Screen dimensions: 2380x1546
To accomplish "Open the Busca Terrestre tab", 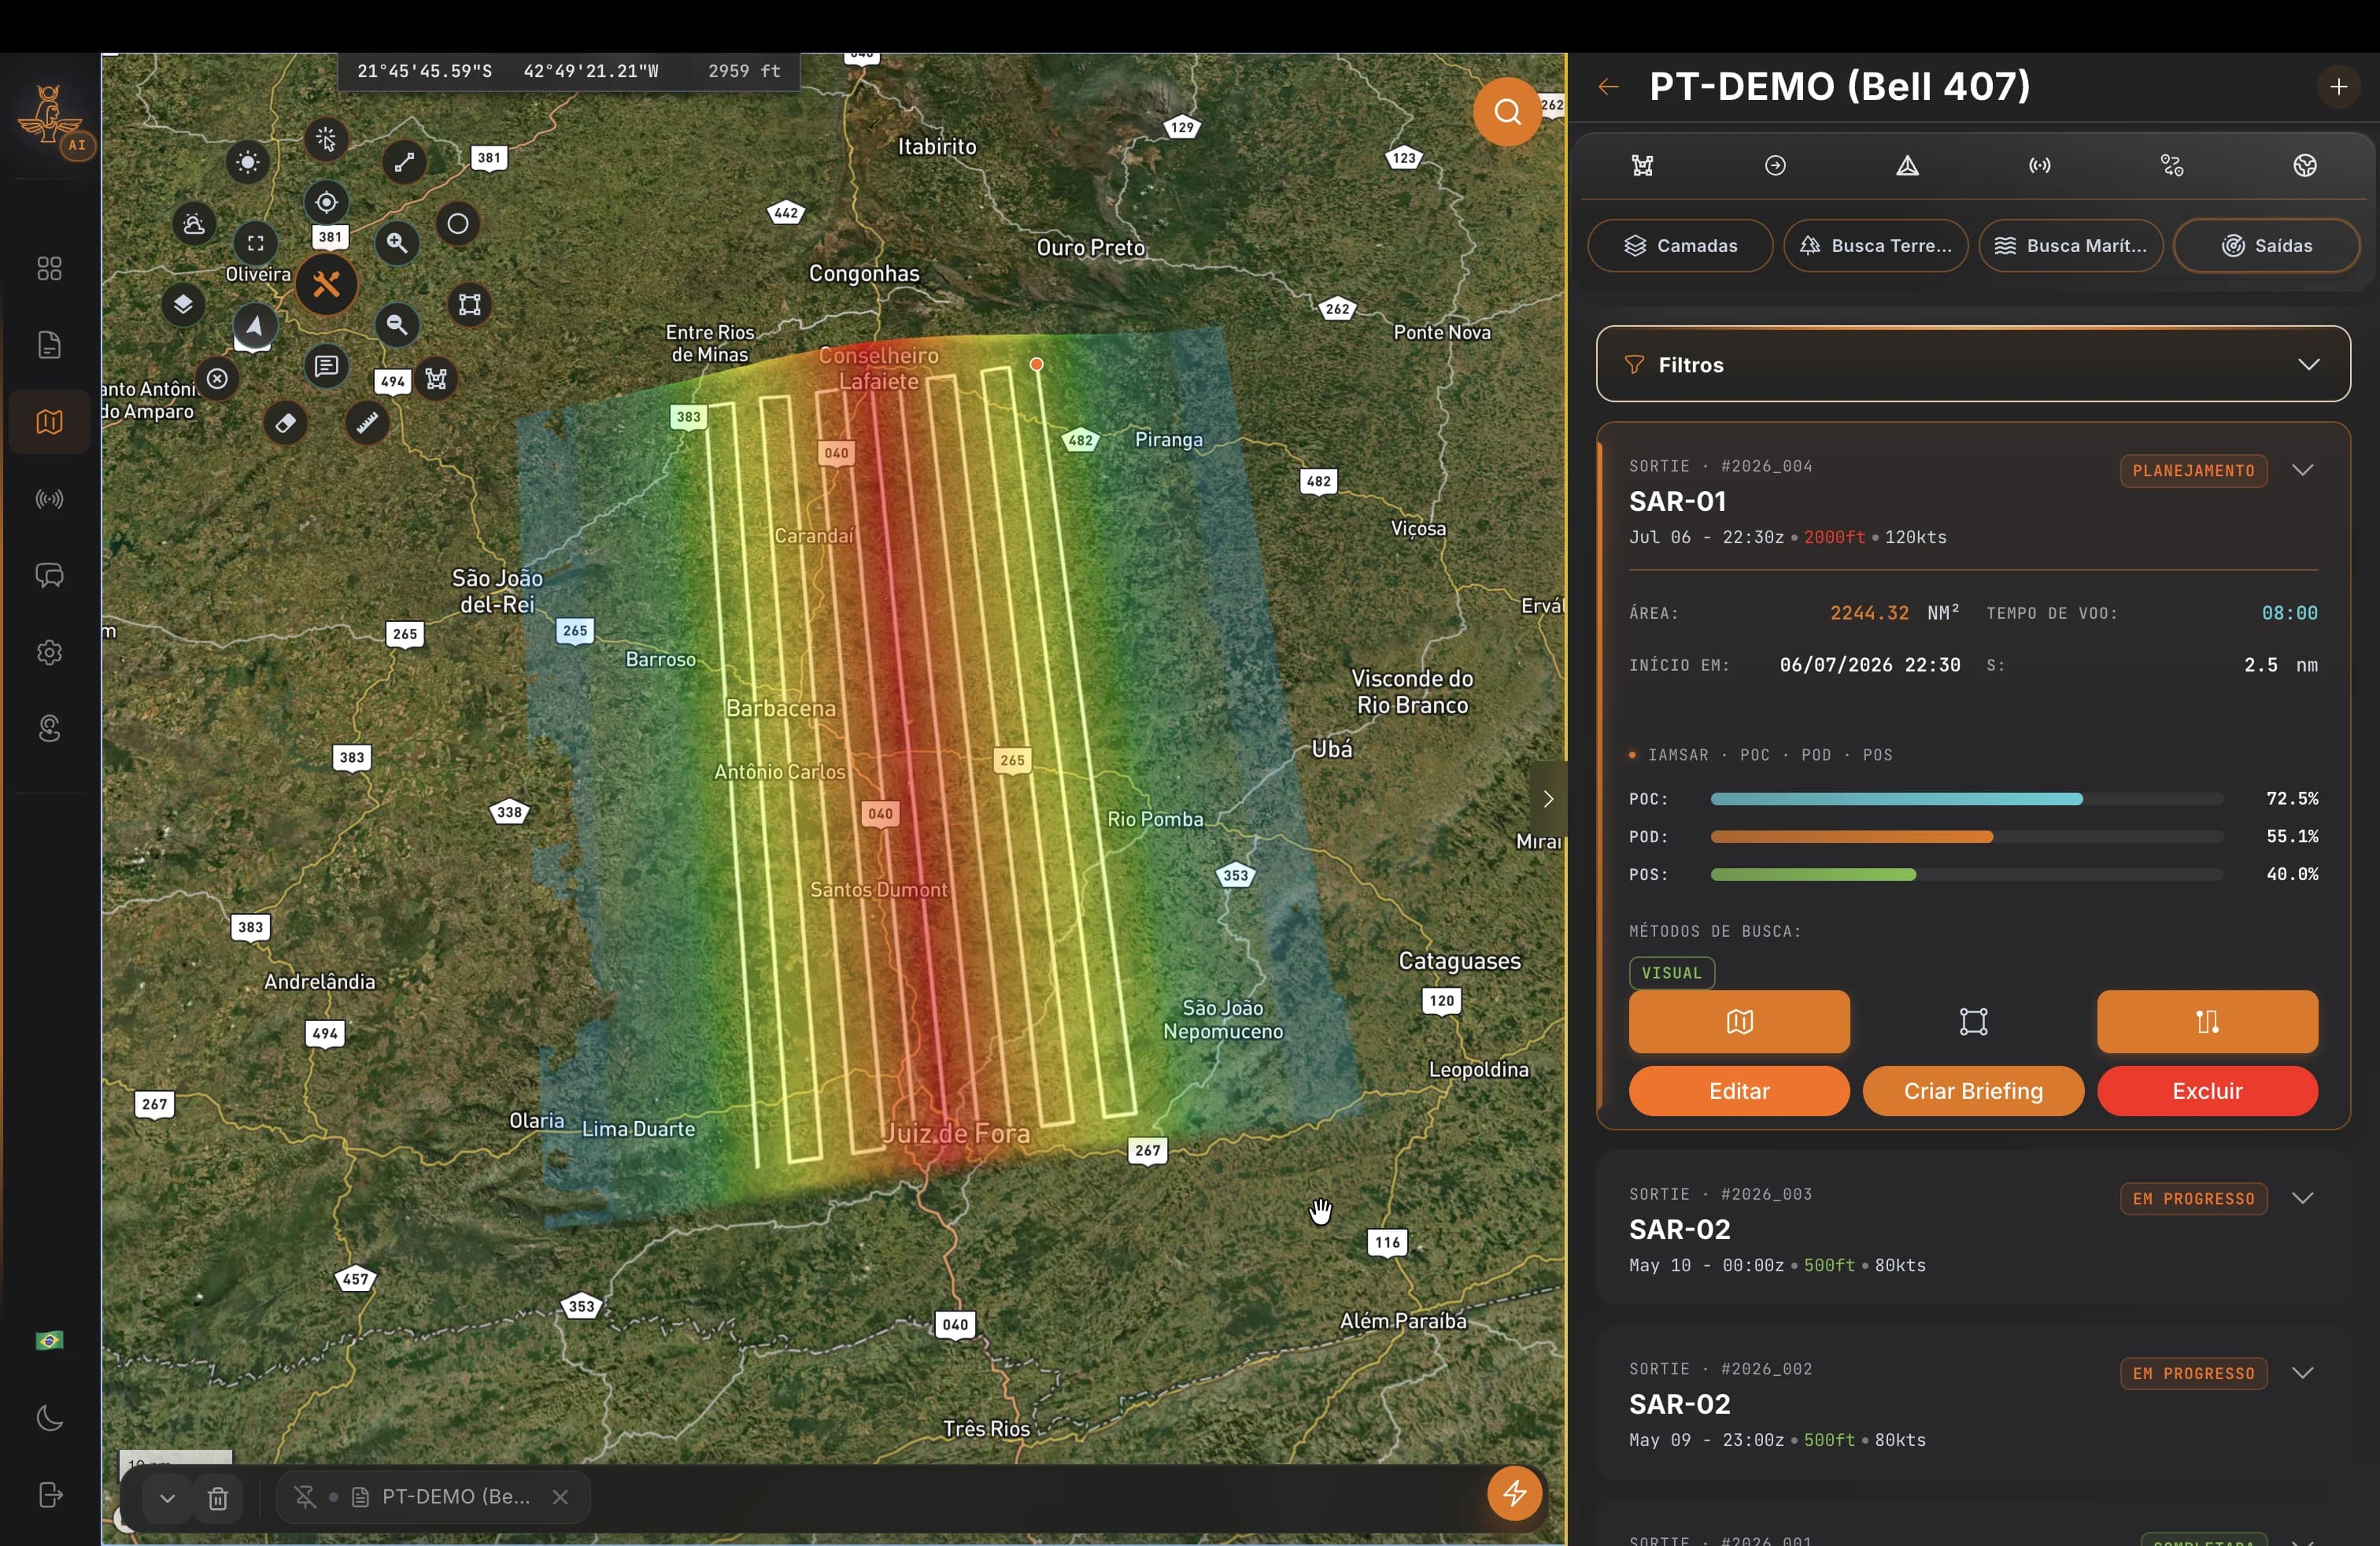I will tap(1875, 246).
